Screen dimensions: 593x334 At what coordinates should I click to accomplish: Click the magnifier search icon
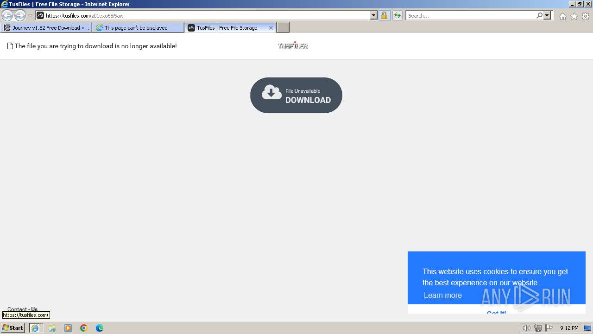point(539,16)
